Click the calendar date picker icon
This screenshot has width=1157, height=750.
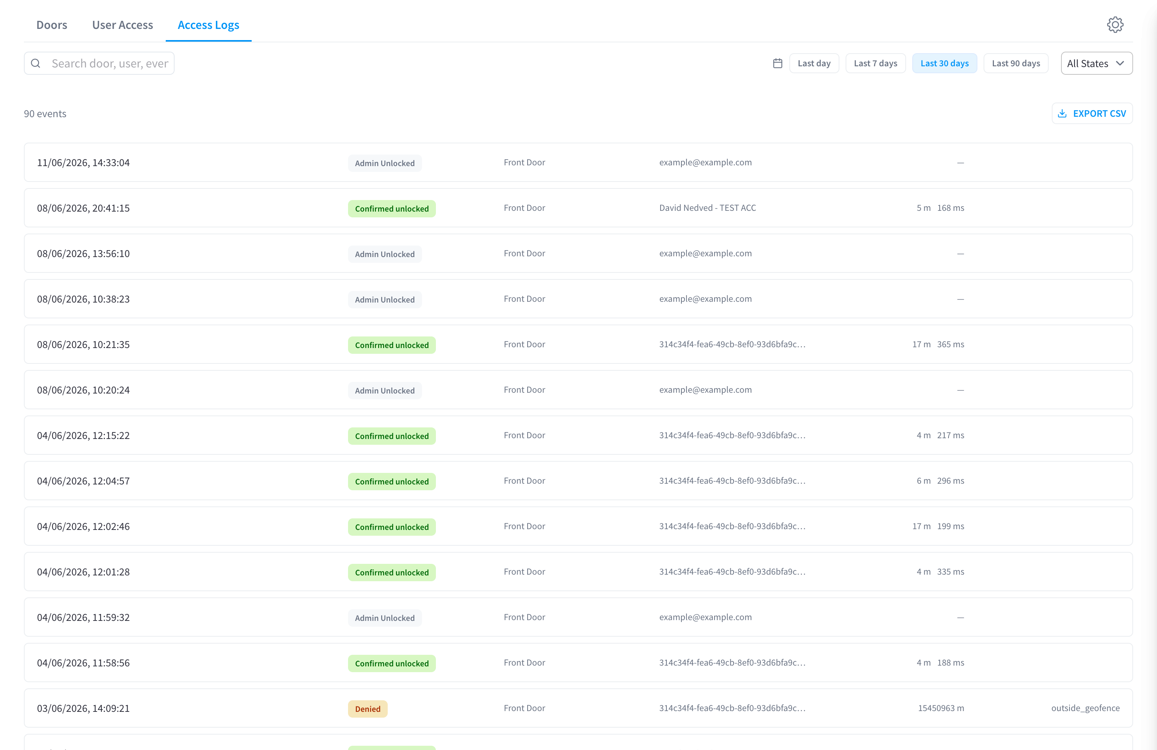click(778, 63)
